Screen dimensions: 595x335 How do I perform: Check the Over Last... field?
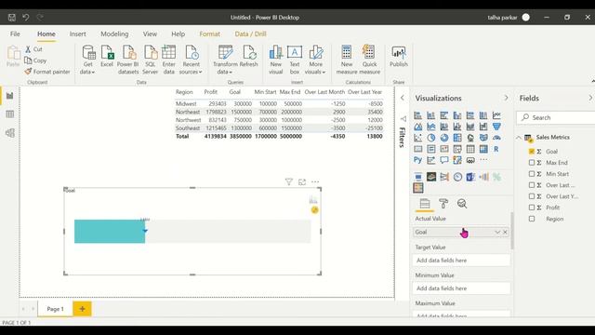532,185
